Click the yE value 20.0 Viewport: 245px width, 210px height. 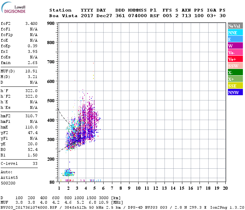[33, 144]
